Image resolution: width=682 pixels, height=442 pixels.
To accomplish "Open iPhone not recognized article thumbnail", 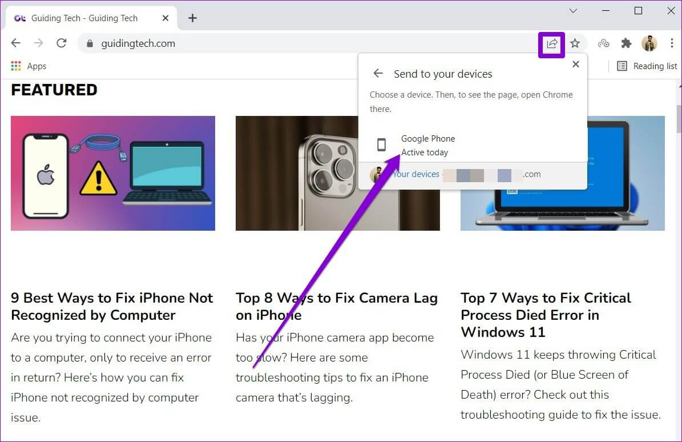I will pyautogui.click(x=113, y=173).
